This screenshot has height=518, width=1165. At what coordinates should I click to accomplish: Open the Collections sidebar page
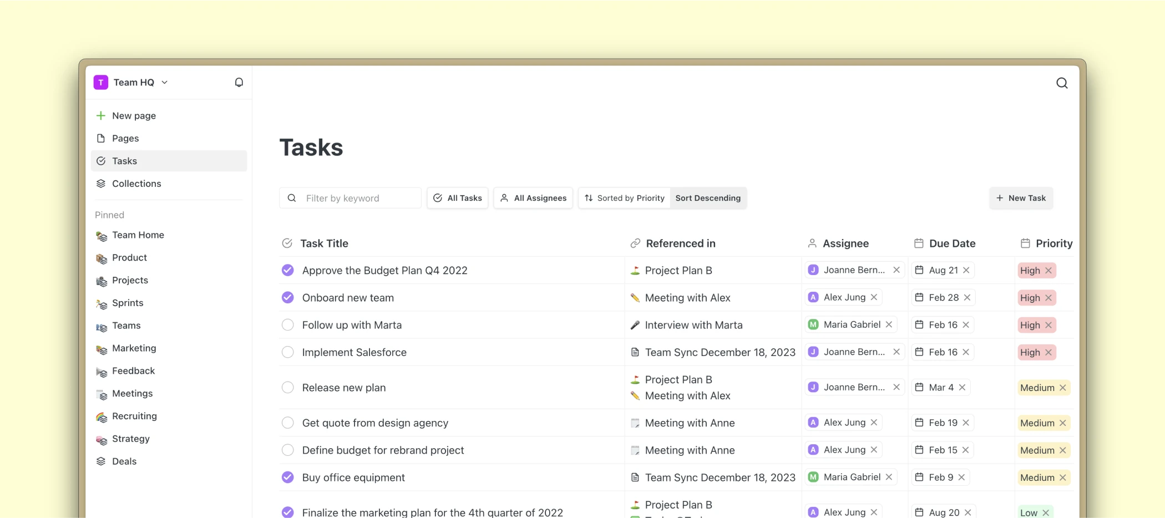pos(136,184)
